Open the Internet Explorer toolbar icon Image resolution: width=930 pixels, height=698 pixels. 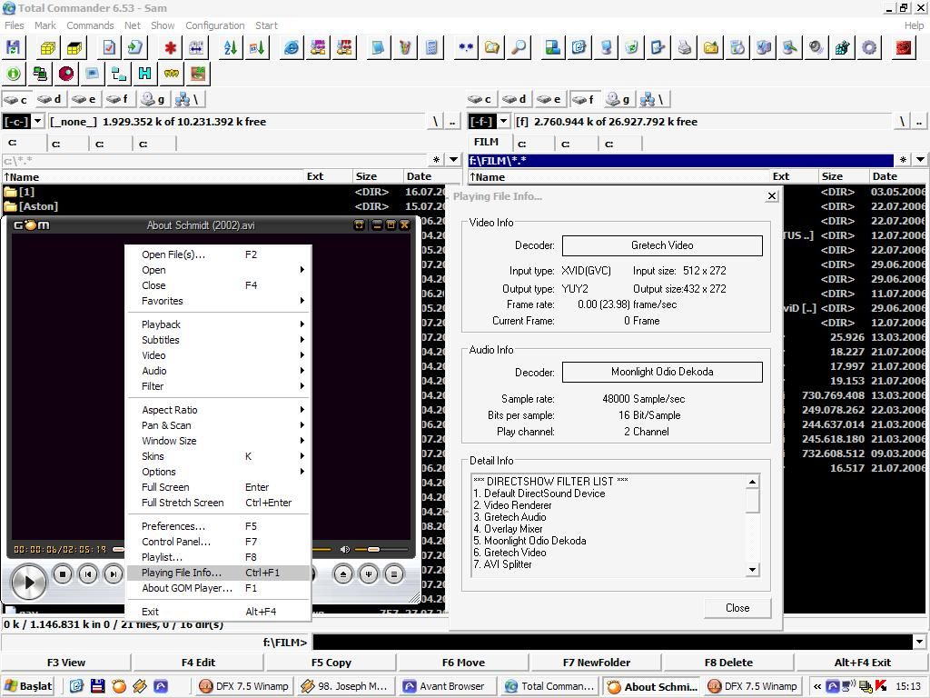(292, 47)
